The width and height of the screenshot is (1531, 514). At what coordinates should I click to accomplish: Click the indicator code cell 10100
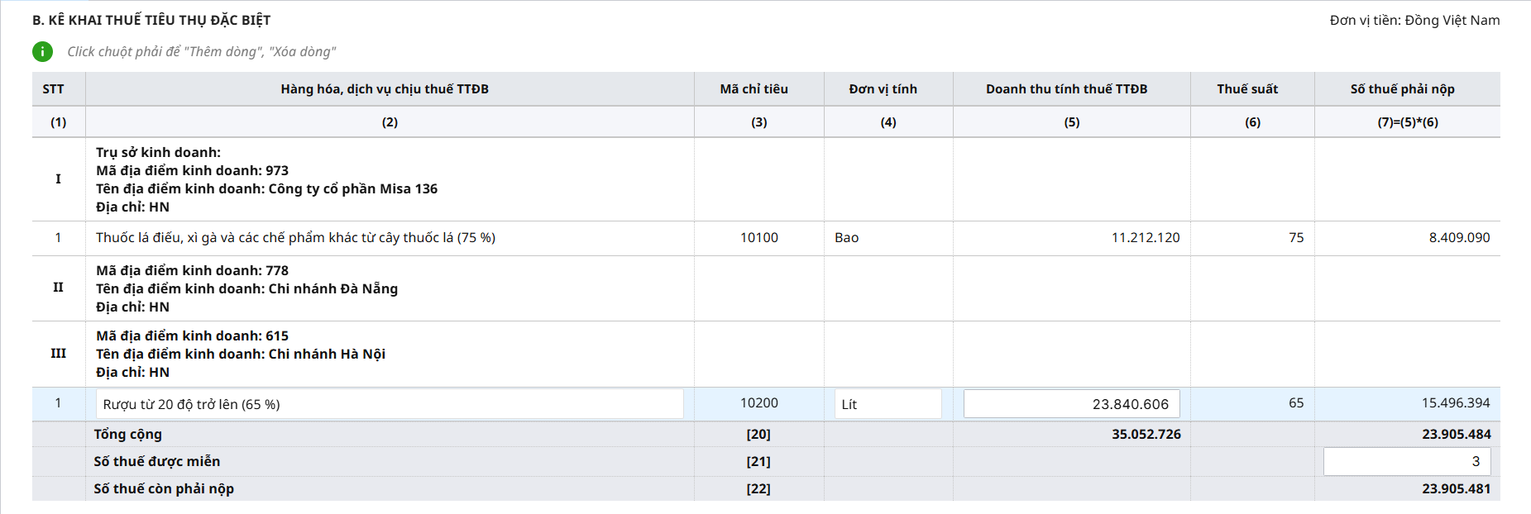[758, 238]
